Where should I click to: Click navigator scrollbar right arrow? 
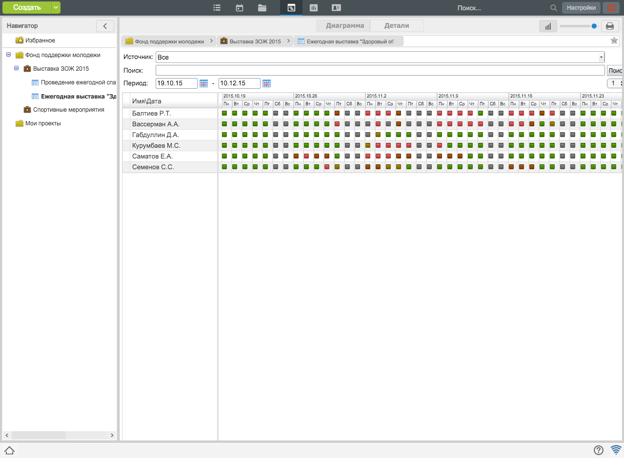pos(112,435)
